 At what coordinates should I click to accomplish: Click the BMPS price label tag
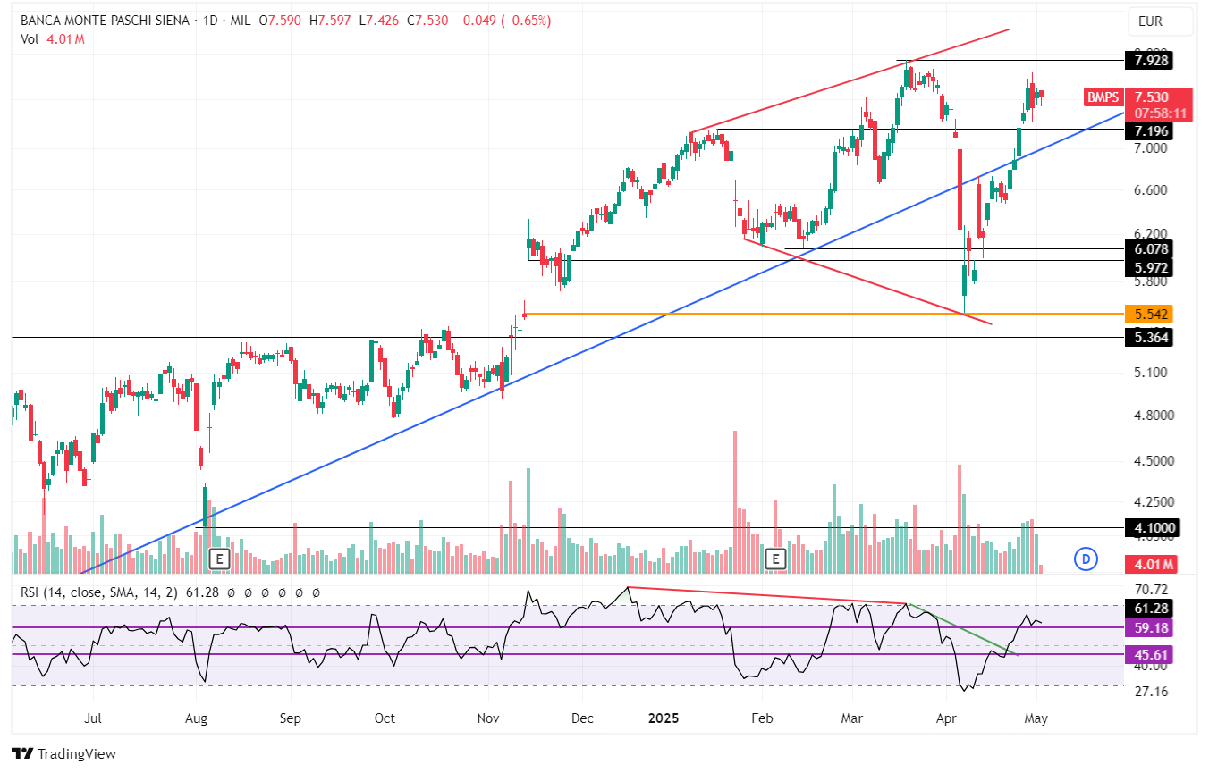pos(1102,97)
